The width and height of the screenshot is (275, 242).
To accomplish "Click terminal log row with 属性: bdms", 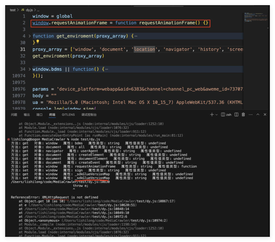I will point(88,143).
